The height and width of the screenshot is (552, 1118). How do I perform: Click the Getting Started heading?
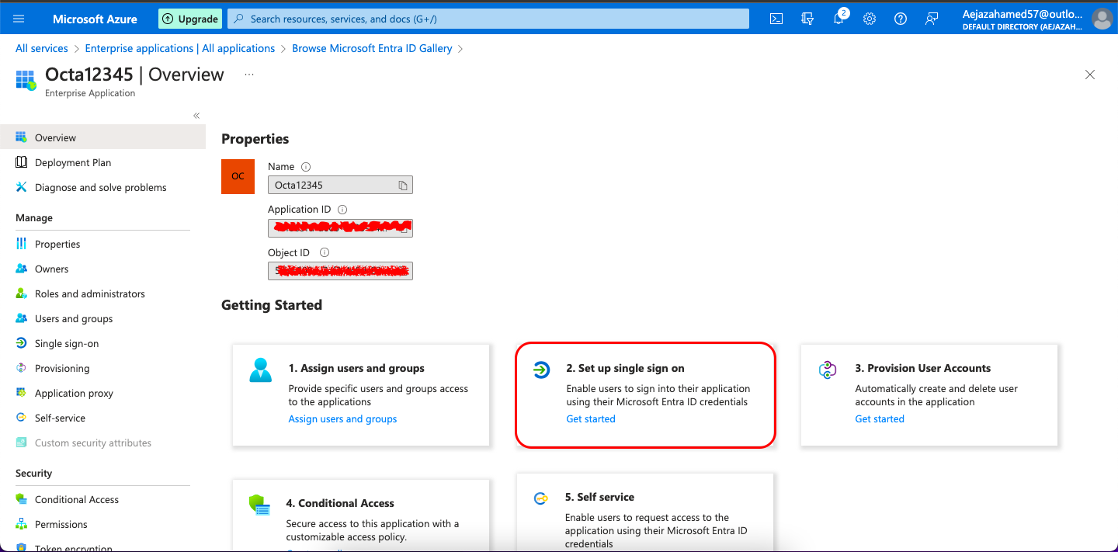272,305
